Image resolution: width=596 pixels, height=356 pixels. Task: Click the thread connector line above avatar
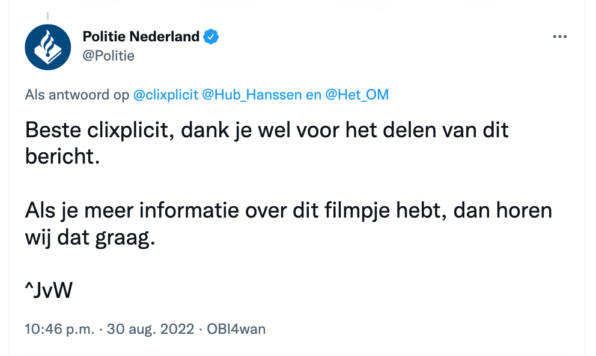click(47, 16)
